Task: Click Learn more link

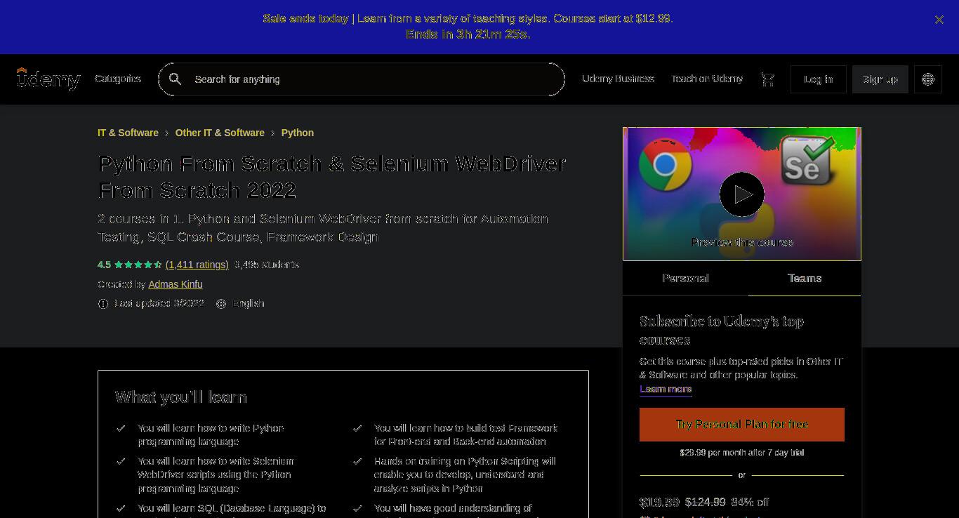Action: pyautogui.click(x=666, y=389)
